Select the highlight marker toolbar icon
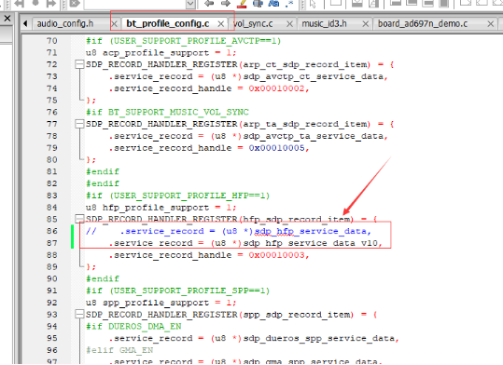503x365 pixels. (x=242, y=3)
